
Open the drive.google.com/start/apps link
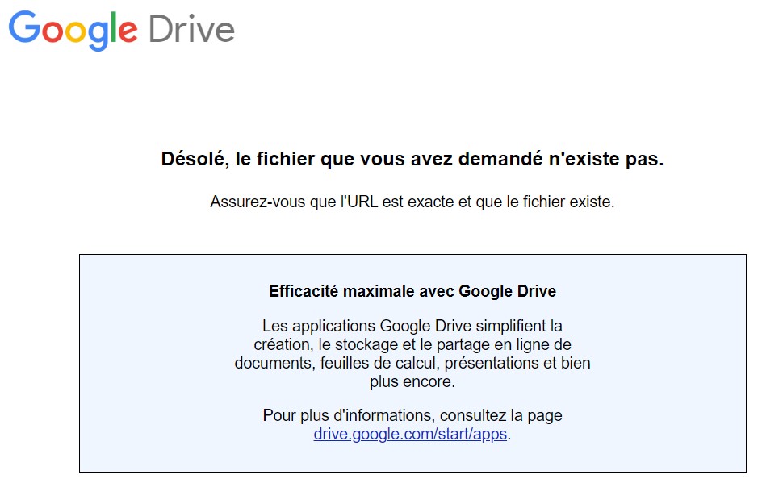pos(411,434)
